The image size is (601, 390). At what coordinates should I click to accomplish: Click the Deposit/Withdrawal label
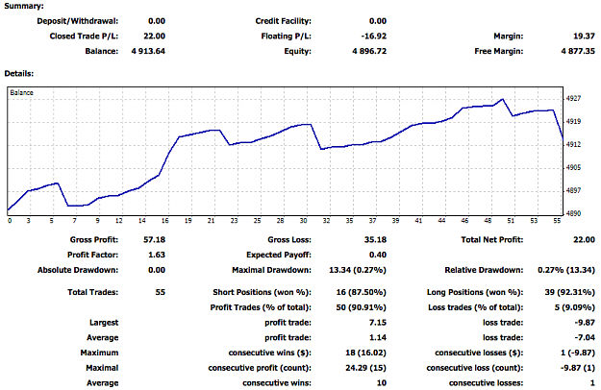(x=78, y=21)
